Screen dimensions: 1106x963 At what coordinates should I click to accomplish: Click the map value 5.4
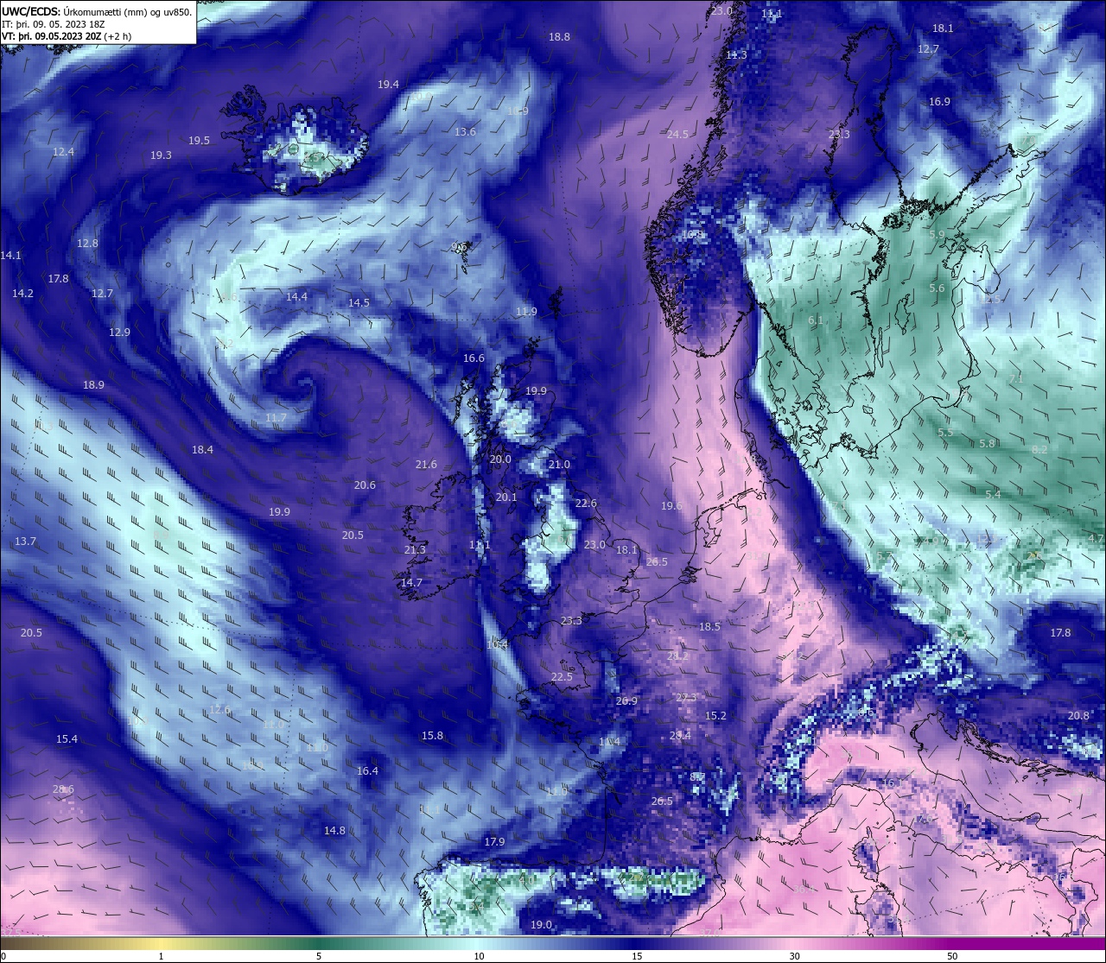pos(993,495)
